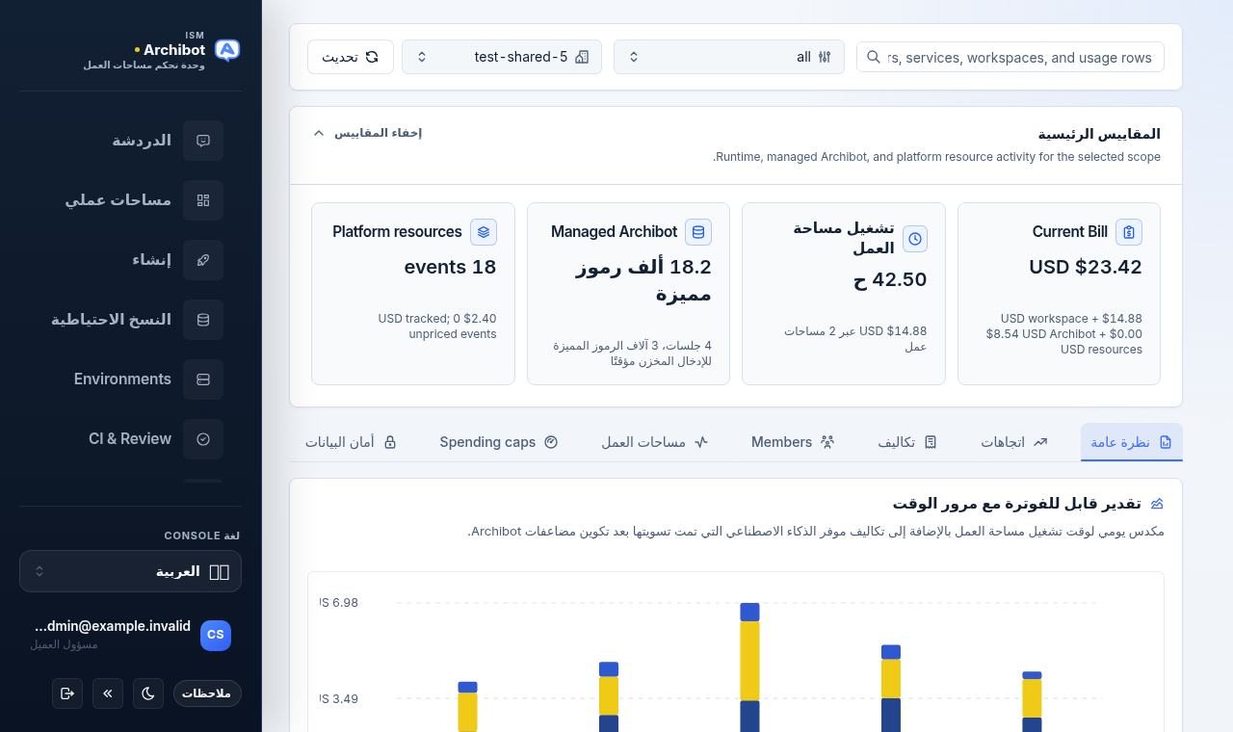Image resolution: width=1233 pixels, height=732 pixels.
Task: Open إنشاء sidebar link
Action: (130, 260)
